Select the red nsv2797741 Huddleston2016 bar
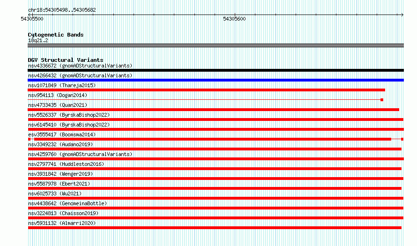This screenshot has height=246, width=417. click(215, 169)
